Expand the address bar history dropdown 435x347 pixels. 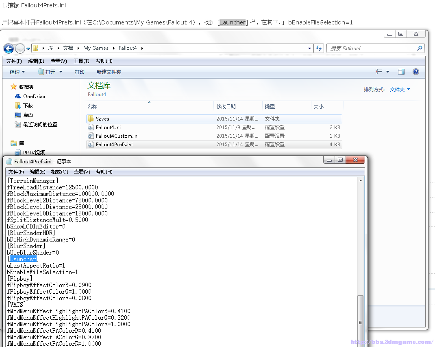click(310, 48)
